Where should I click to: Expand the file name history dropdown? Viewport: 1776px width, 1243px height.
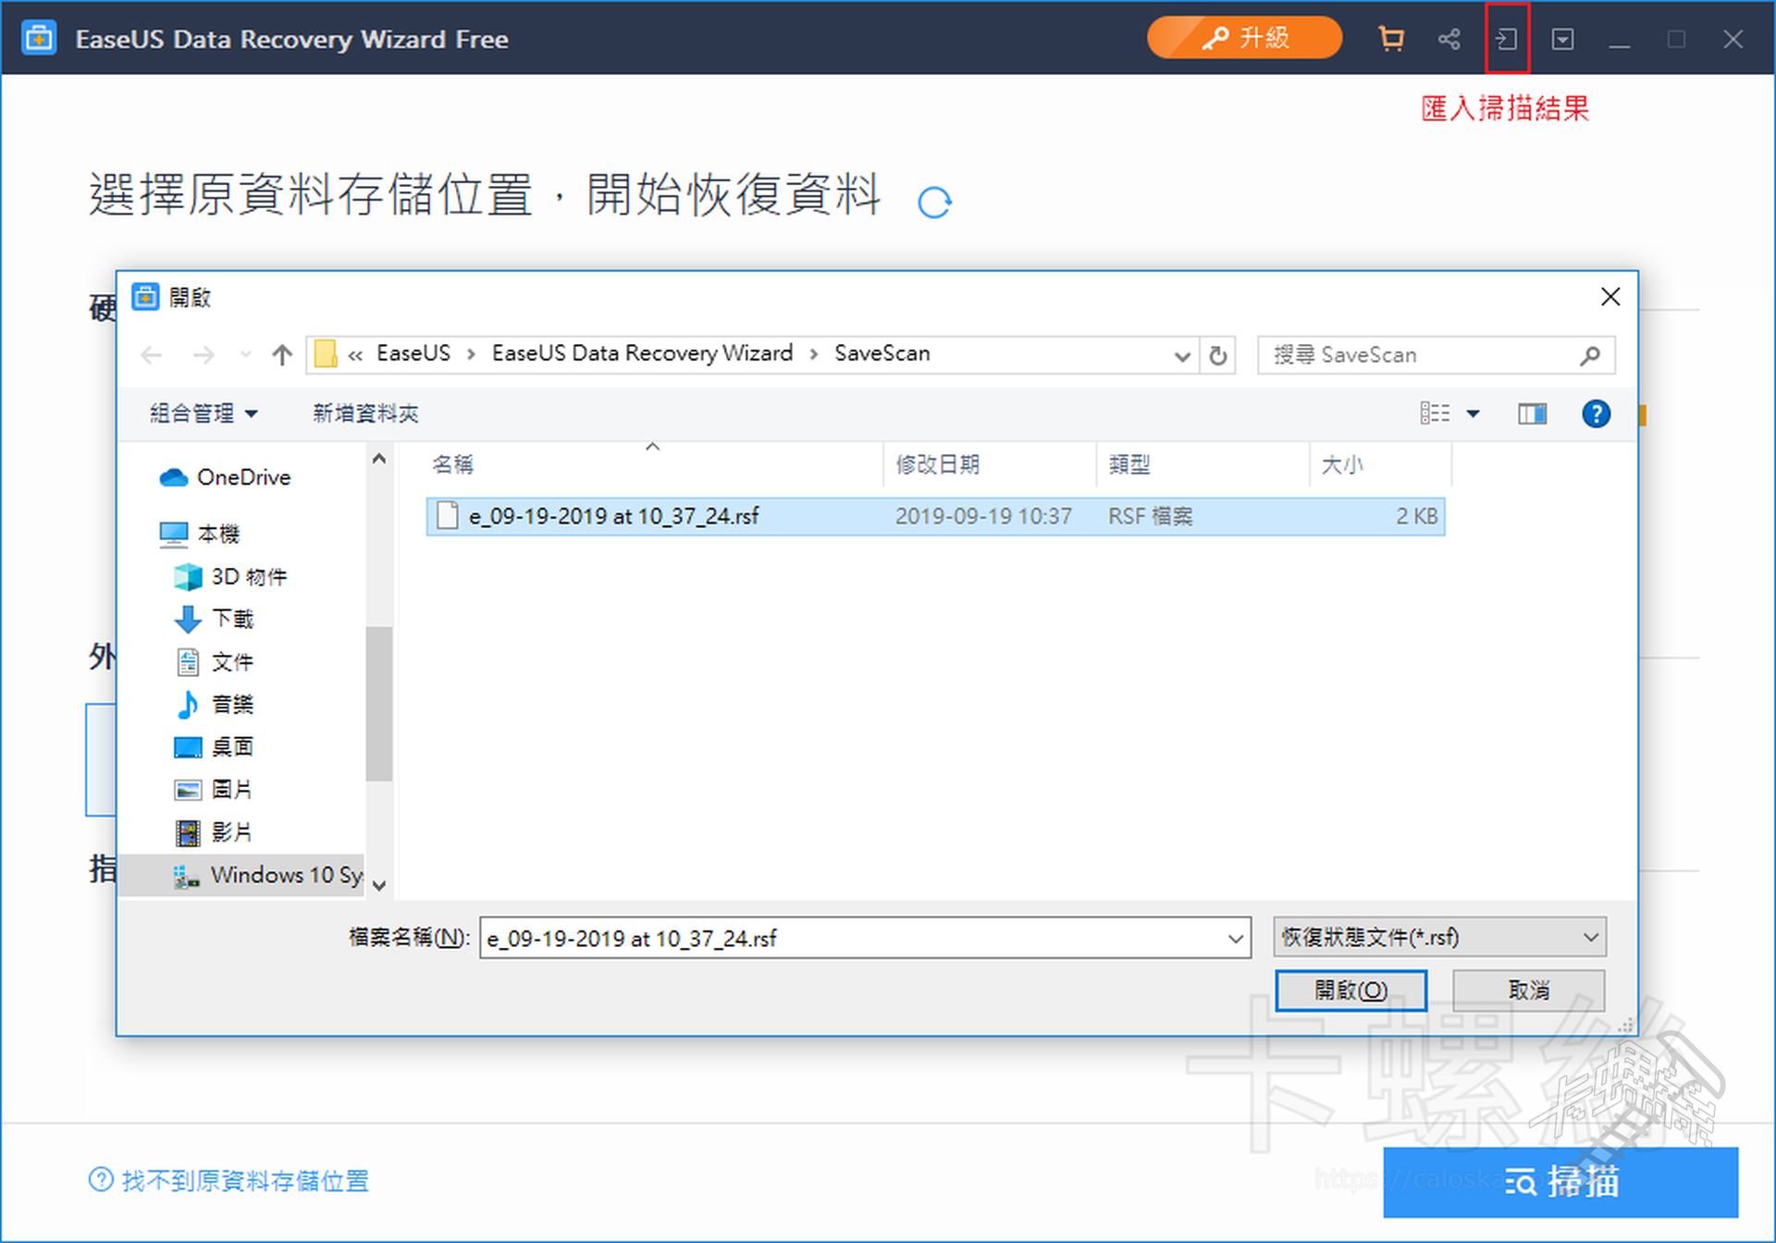coord(1235,939)
